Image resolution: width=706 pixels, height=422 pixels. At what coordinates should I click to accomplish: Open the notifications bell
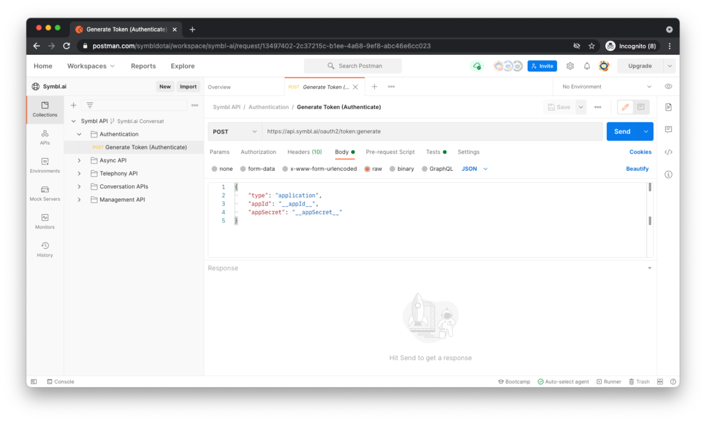pyautogui.click(x=587, y=66)
